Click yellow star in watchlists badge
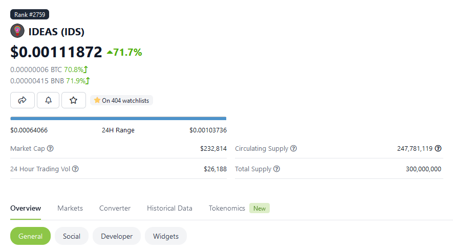This screenshot has height=252, width=453. coord(97,100)
